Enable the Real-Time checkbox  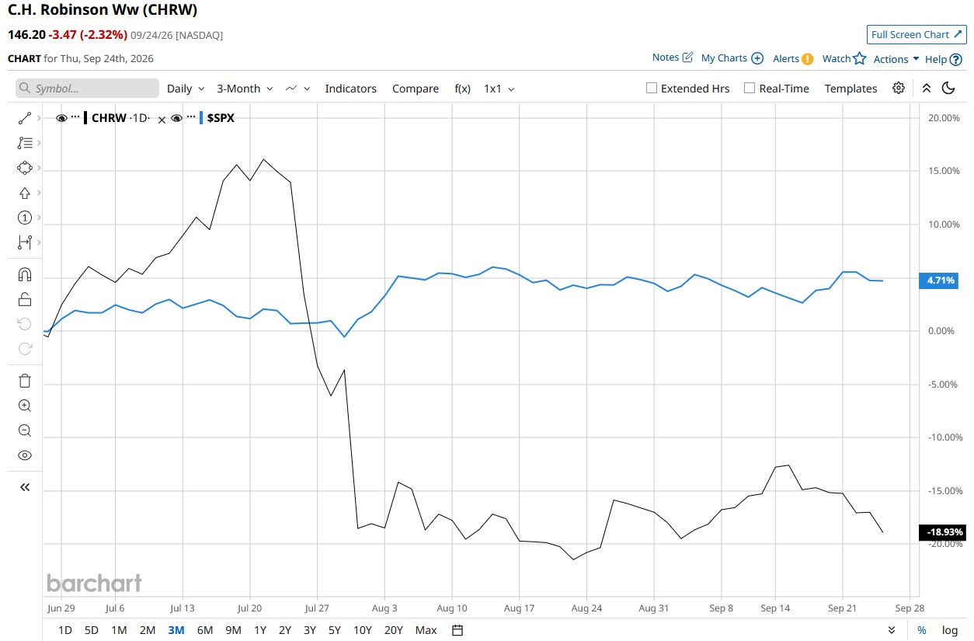[x=750, y=88]
